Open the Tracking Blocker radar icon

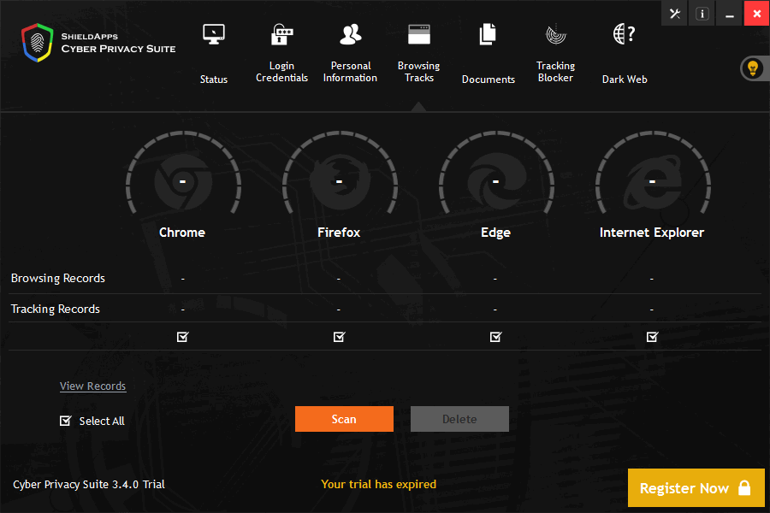(x=556, y=34)
